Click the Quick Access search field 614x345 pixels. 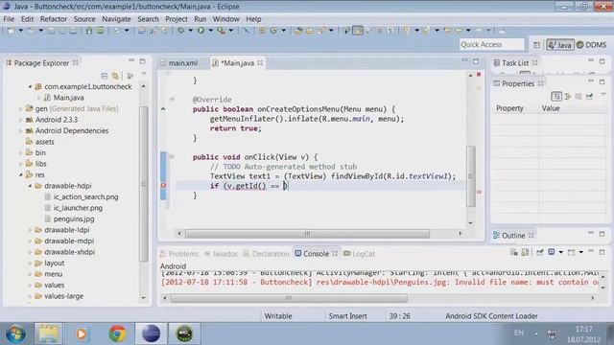click(x=492, y=45)
